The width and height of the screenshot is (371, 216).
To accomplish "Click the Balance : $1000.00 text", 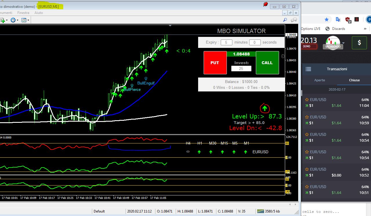I will pos(241,82).
